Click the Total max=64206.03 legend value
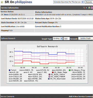The width and height of the screenshot is (93, 98). [x=59, y=70]
